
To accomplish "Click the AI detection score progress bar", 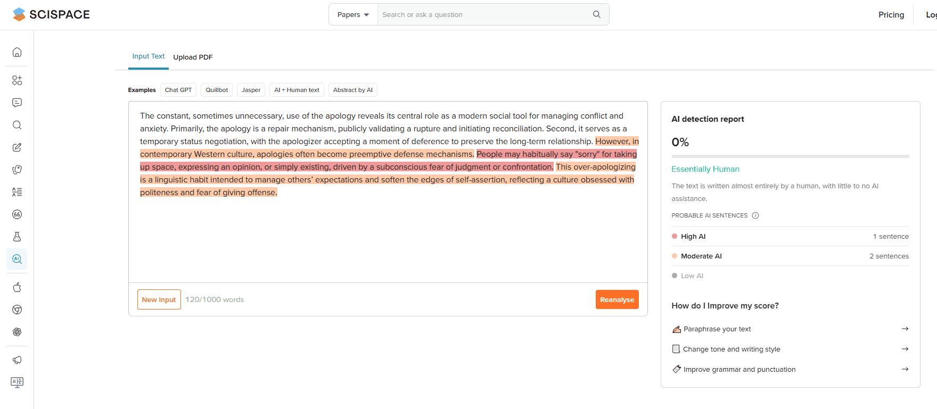I will 790,156.
